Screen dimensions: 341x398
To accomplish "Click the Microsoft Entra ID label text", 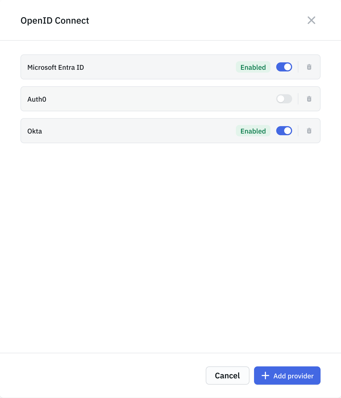I will pos(56,67).
